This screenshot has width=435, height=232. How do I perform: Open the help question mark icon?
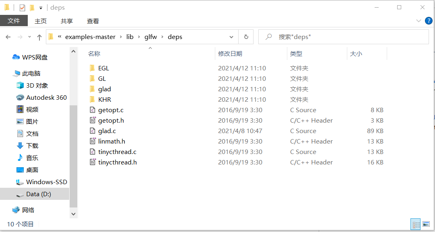429,21
